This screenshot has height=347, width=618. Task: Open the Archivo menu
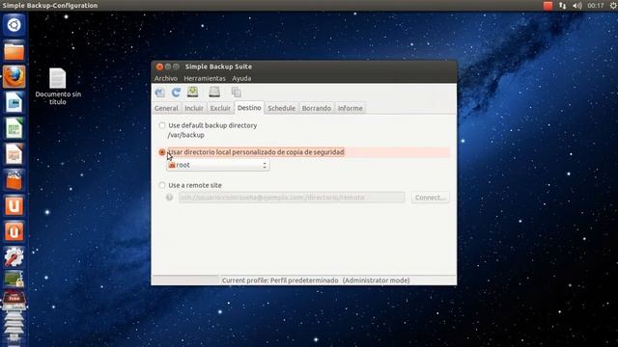166,78
